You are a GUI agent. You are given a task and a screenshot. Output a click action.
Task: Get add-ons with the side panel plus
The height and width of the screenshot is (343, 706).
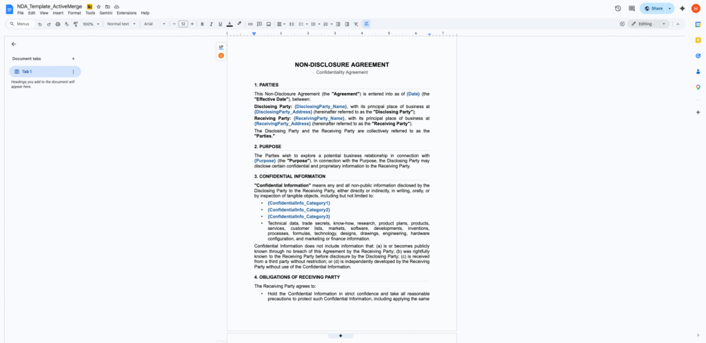[698, 112]
